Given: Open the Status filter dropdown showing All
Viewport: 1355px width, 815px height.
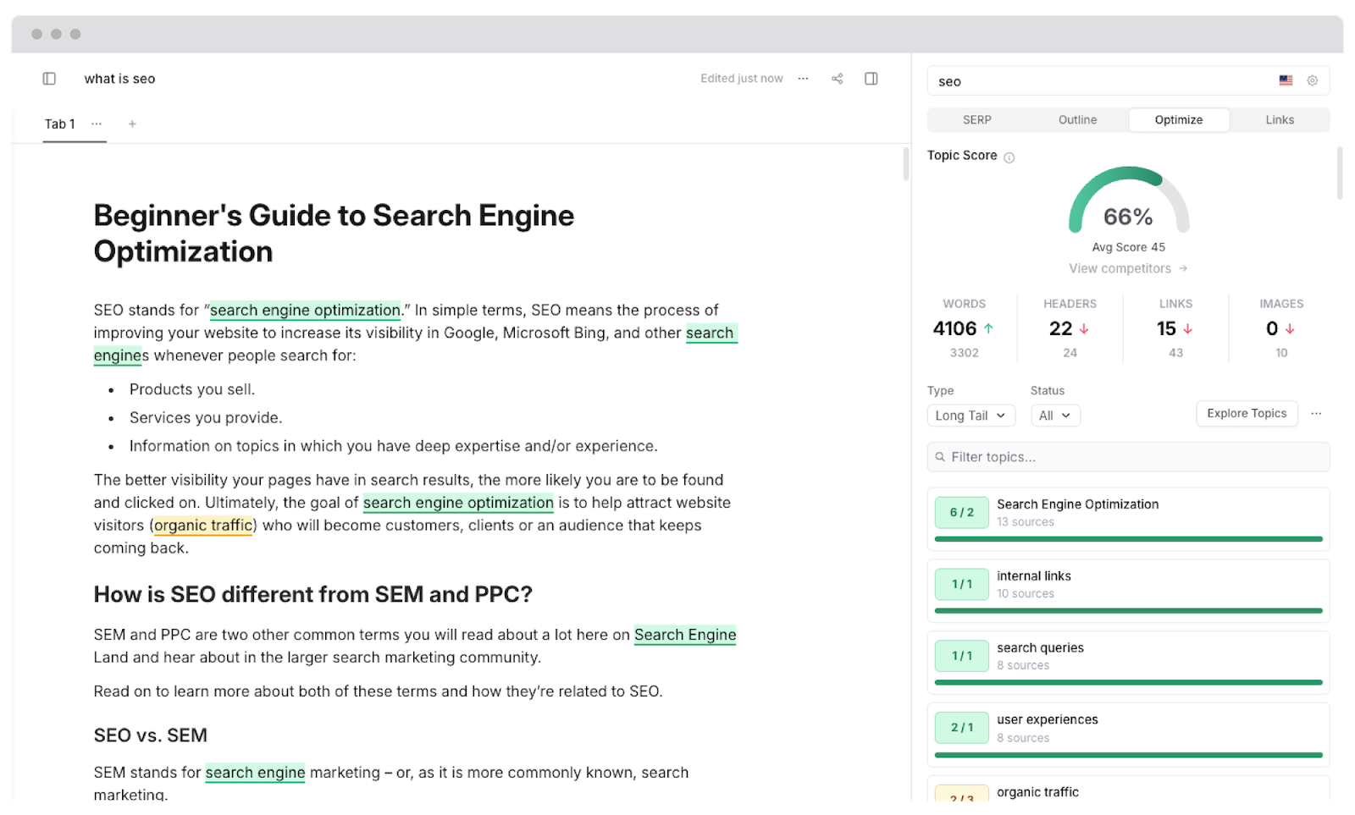Looking at the screenshot, I should tap(1054, 415).
